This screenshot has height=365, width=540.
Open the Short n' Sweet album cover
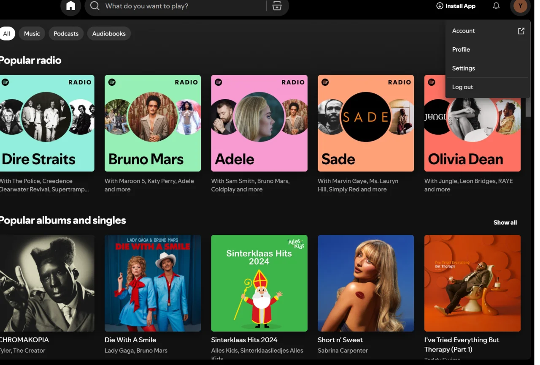366,283
